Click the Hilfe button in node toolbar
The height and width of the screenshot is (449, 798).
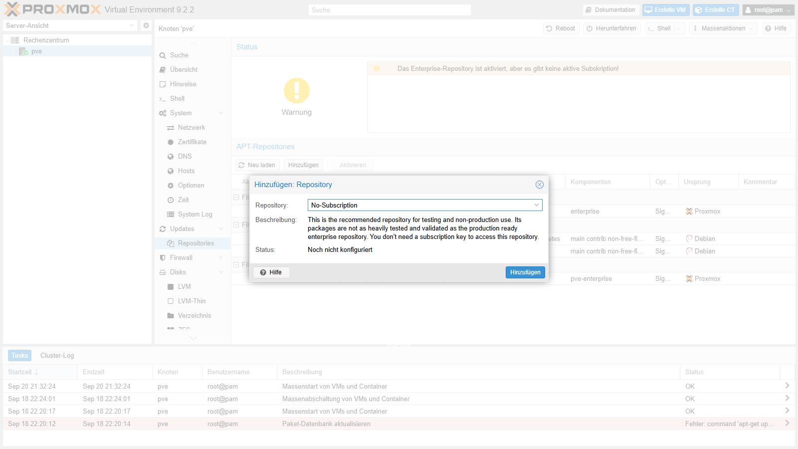click(x=776, y=28)
